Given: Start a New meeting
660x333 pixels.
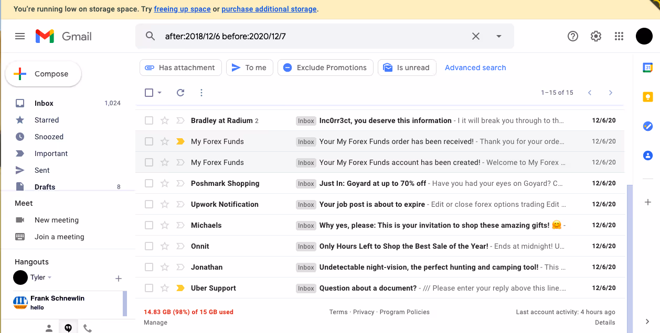Looking at the screenshot, I should (x=57, y=220).
